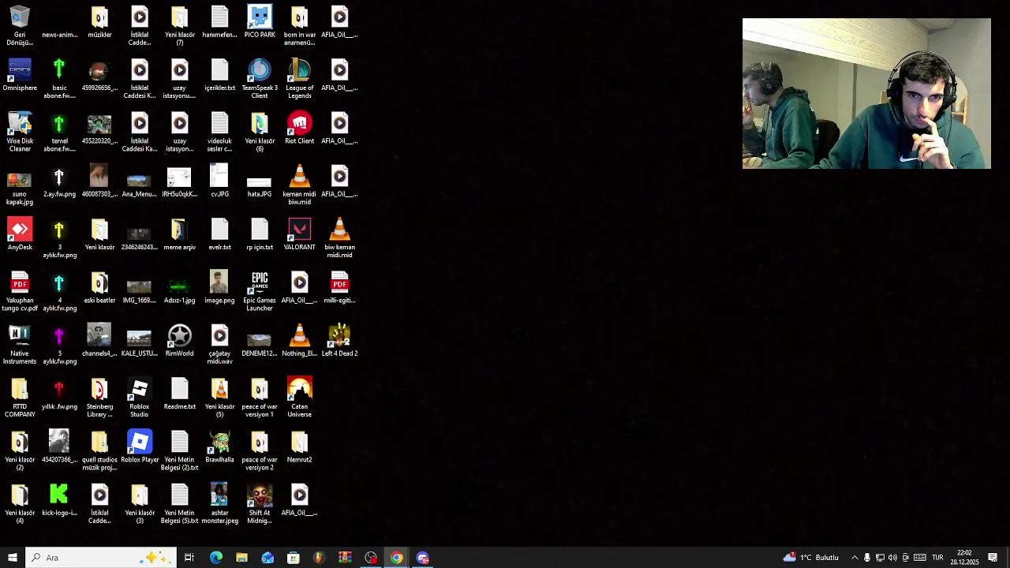Viewport: 1010px width, 568px height.
Task: Select içerikler.txt text file
Action: click(x=219, y=75)
